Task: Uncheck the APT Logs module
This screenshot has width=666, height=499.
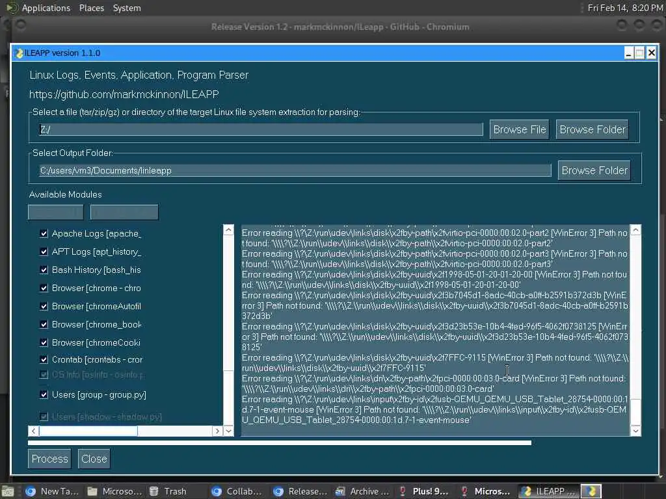Action: point(44,251)
